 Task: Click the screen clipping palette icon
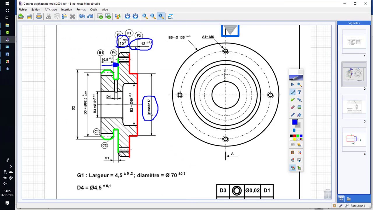[299, 160]
